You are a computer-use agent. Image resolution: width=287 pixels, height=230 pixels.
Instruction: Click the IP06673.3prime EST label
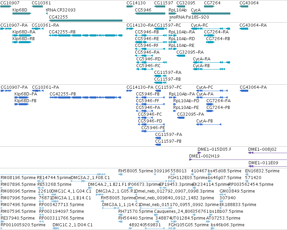(144, 184)
